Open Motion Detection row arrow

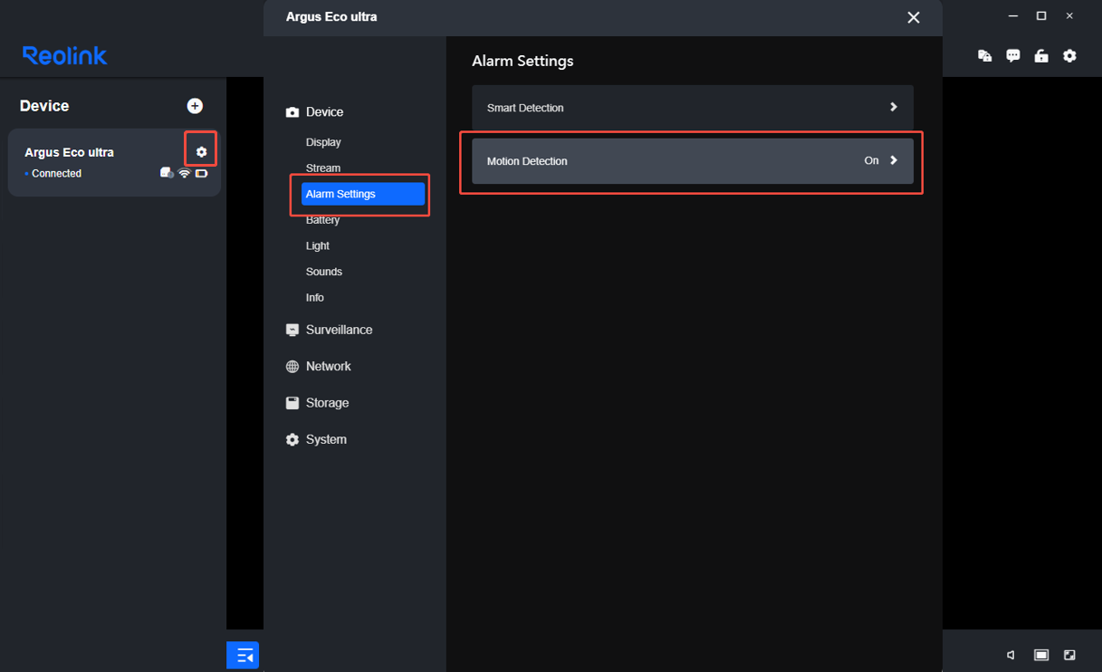tap(894, 160)
